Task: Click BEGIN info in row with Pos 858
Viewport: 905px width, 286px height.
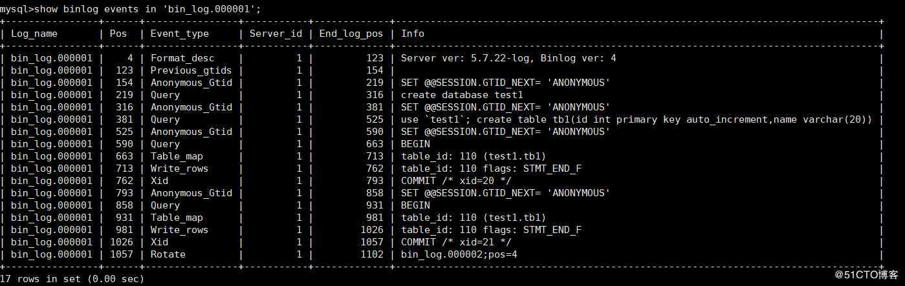Action: pyautogui.click(x=415, y=205)
